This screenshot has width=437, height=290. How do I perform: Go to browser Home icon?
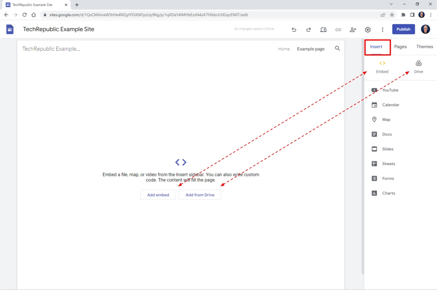(34, 15)
